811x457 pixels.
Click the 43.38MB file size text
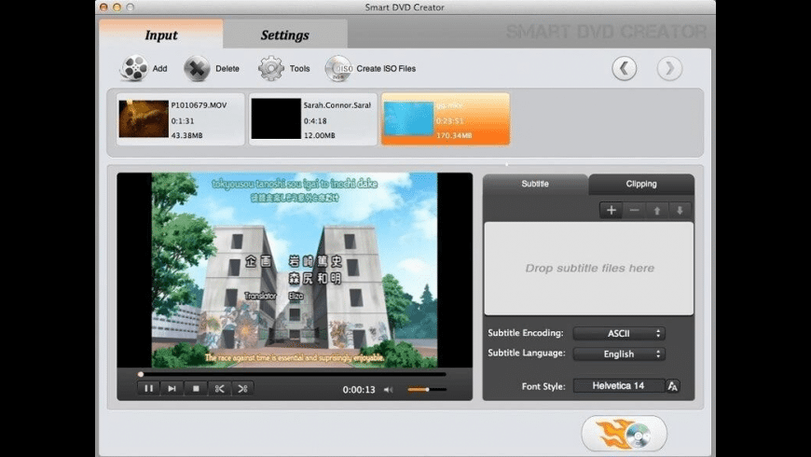[x=186, y=135]
